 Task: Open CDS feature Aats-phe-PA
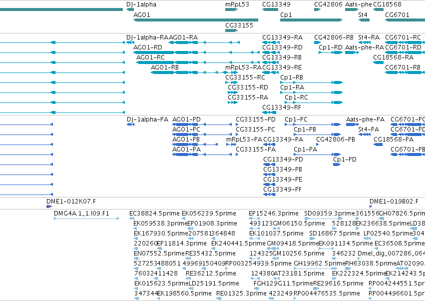pos(353,124)
